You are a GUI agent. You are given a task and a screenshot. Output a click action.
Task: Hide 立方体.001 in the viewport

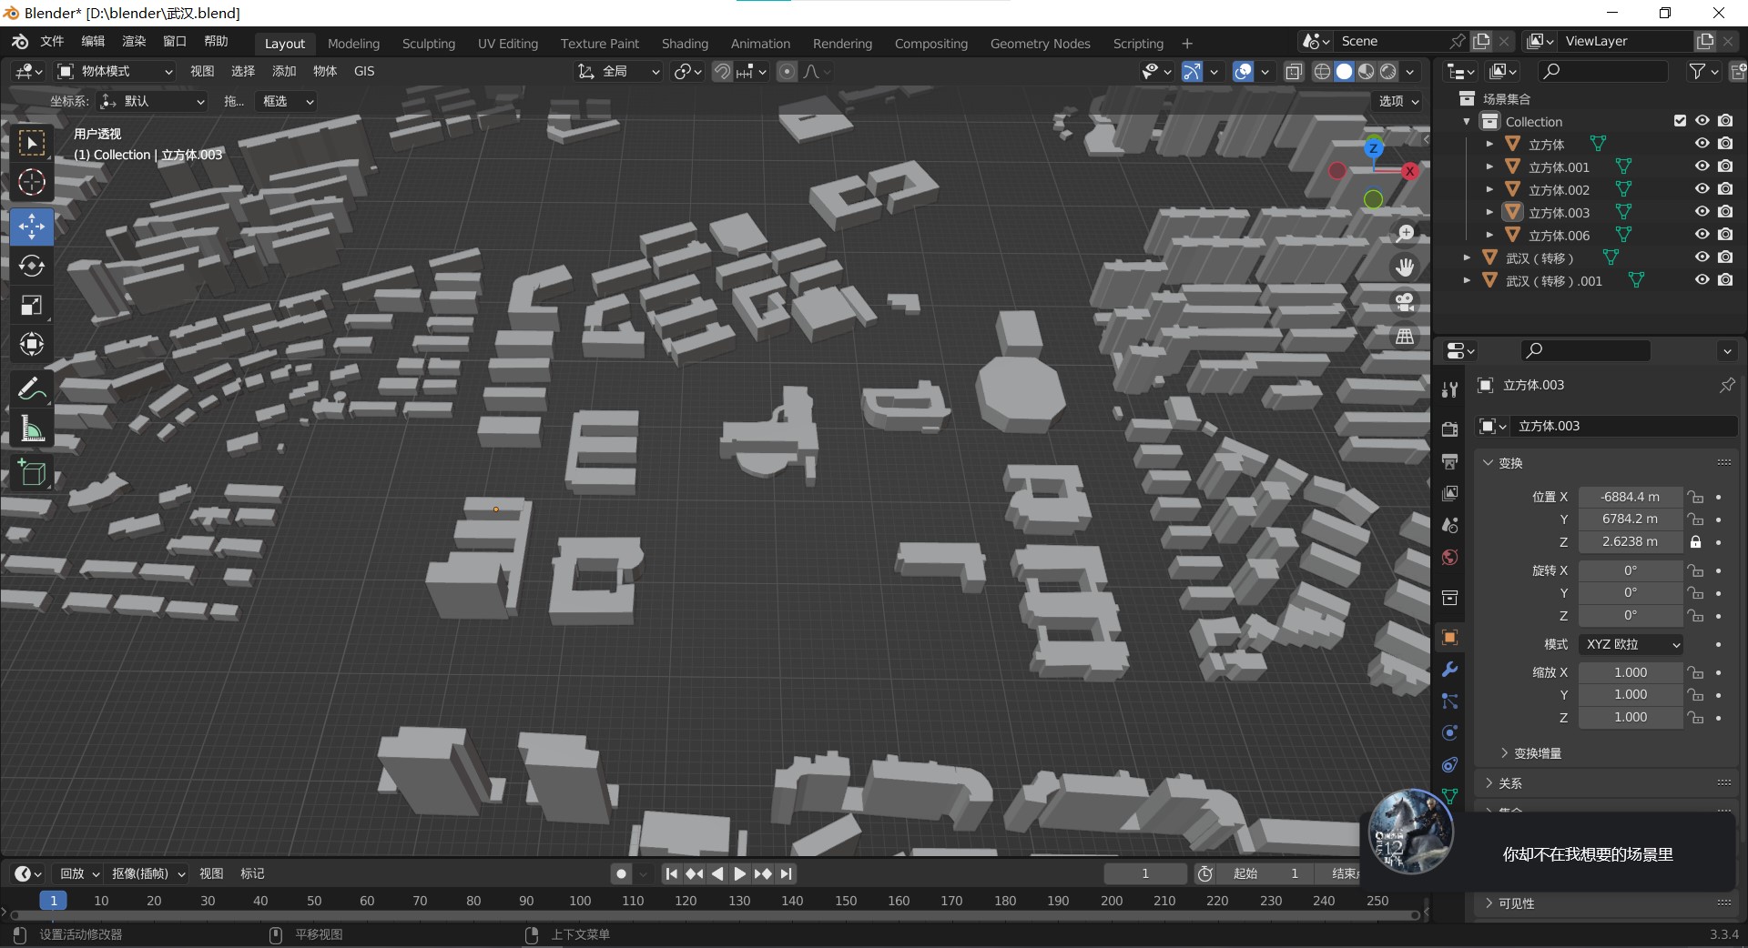click(1702, 166)
